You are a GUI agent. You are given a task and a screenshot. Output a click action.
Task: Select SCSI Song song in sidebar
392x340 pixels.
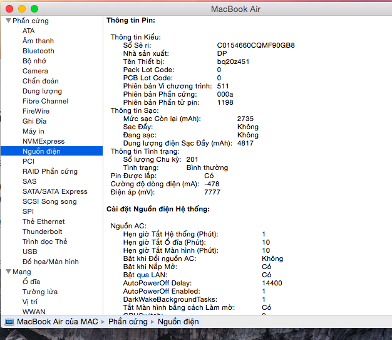click(49, 201)
